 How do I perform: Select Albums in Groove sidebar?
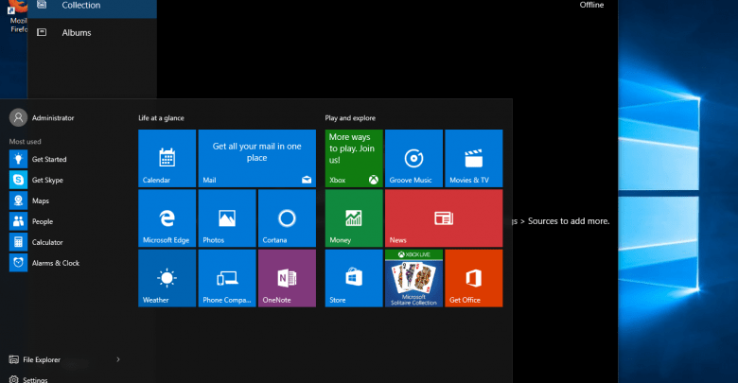(93, 32)
